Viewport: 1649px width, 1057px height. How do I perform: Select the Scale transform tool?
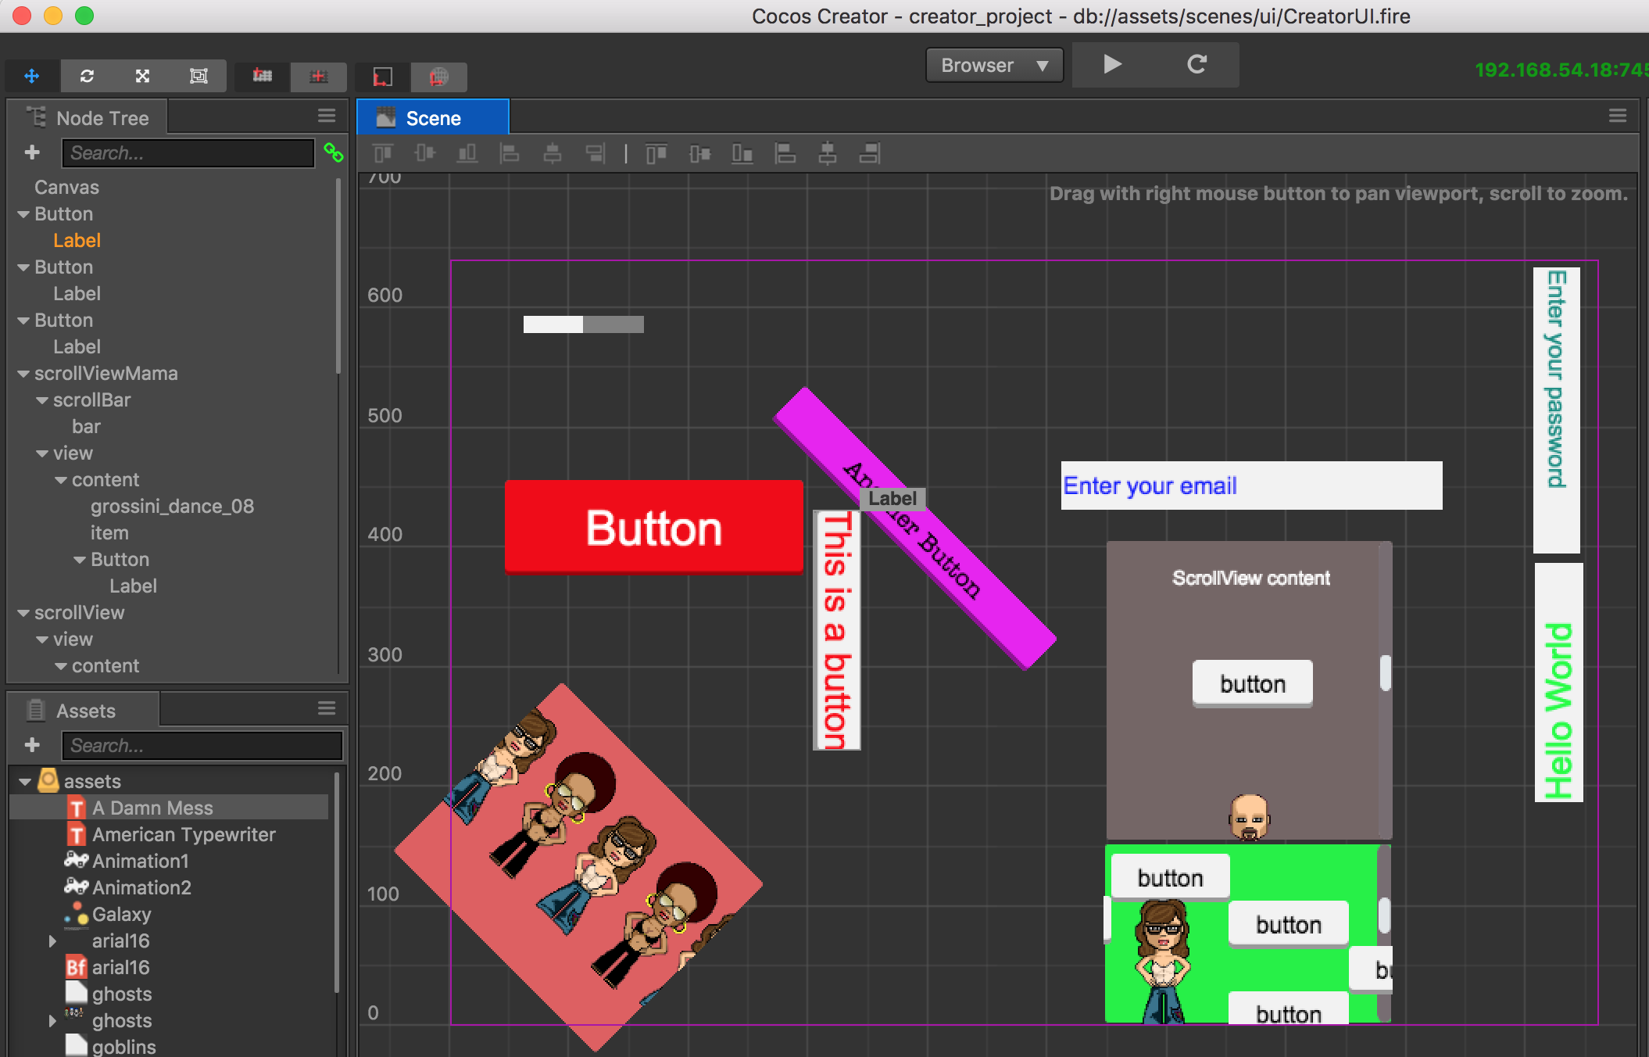(142, 76)
